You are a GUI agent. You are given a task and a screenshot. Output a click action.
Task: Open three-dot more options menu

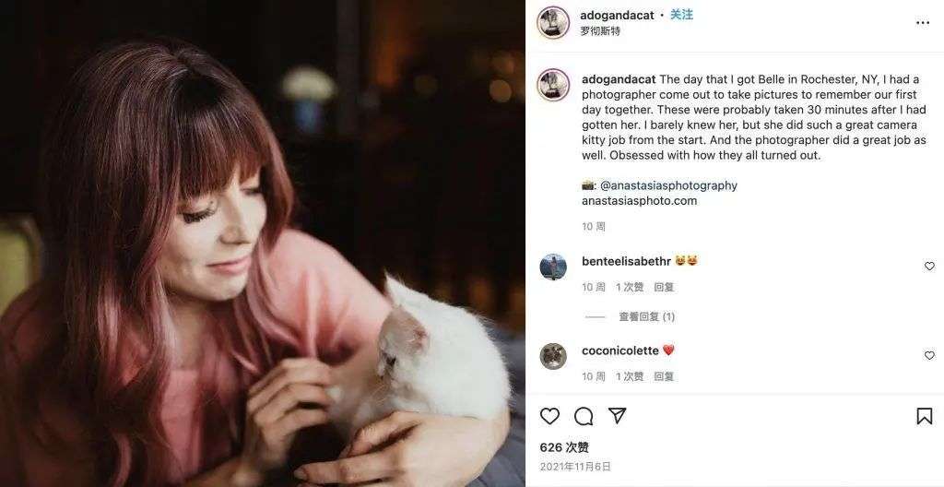tap(922, 23)
